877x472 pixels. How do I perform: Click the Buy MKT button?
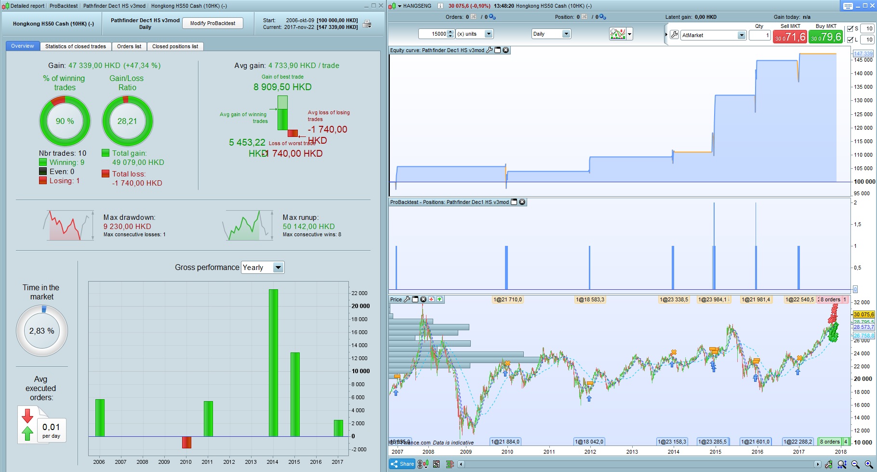[826, 37]
